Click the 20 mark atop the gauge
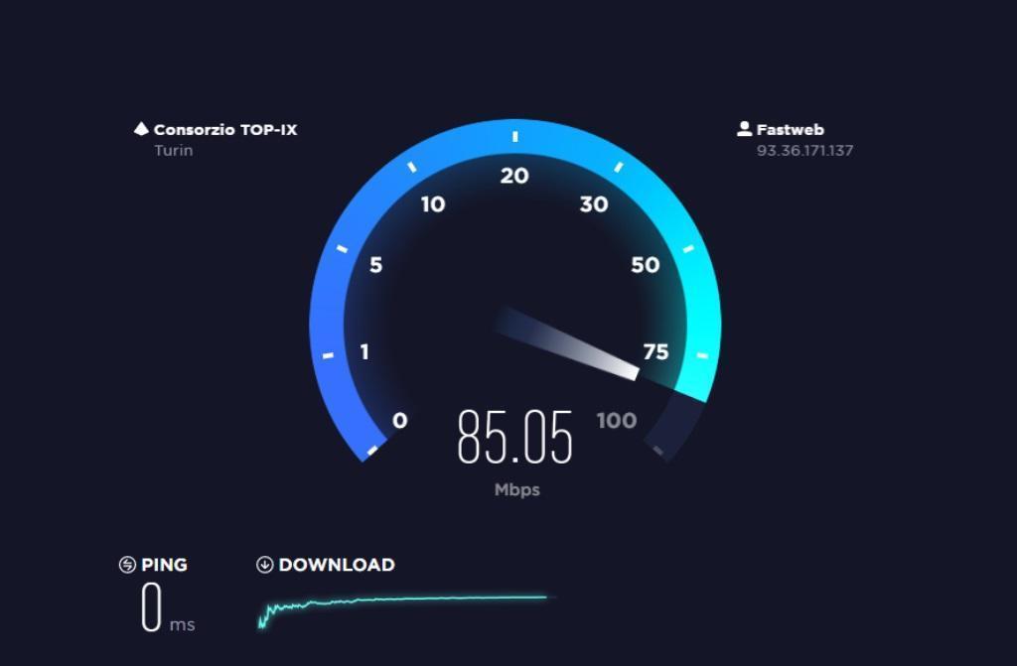The image size is (1017, 666). tap(514, 176)
